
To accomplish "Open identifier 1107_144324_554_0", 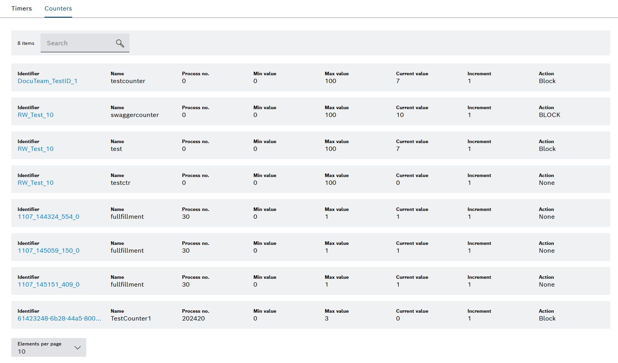I will (x=48, y=217).
